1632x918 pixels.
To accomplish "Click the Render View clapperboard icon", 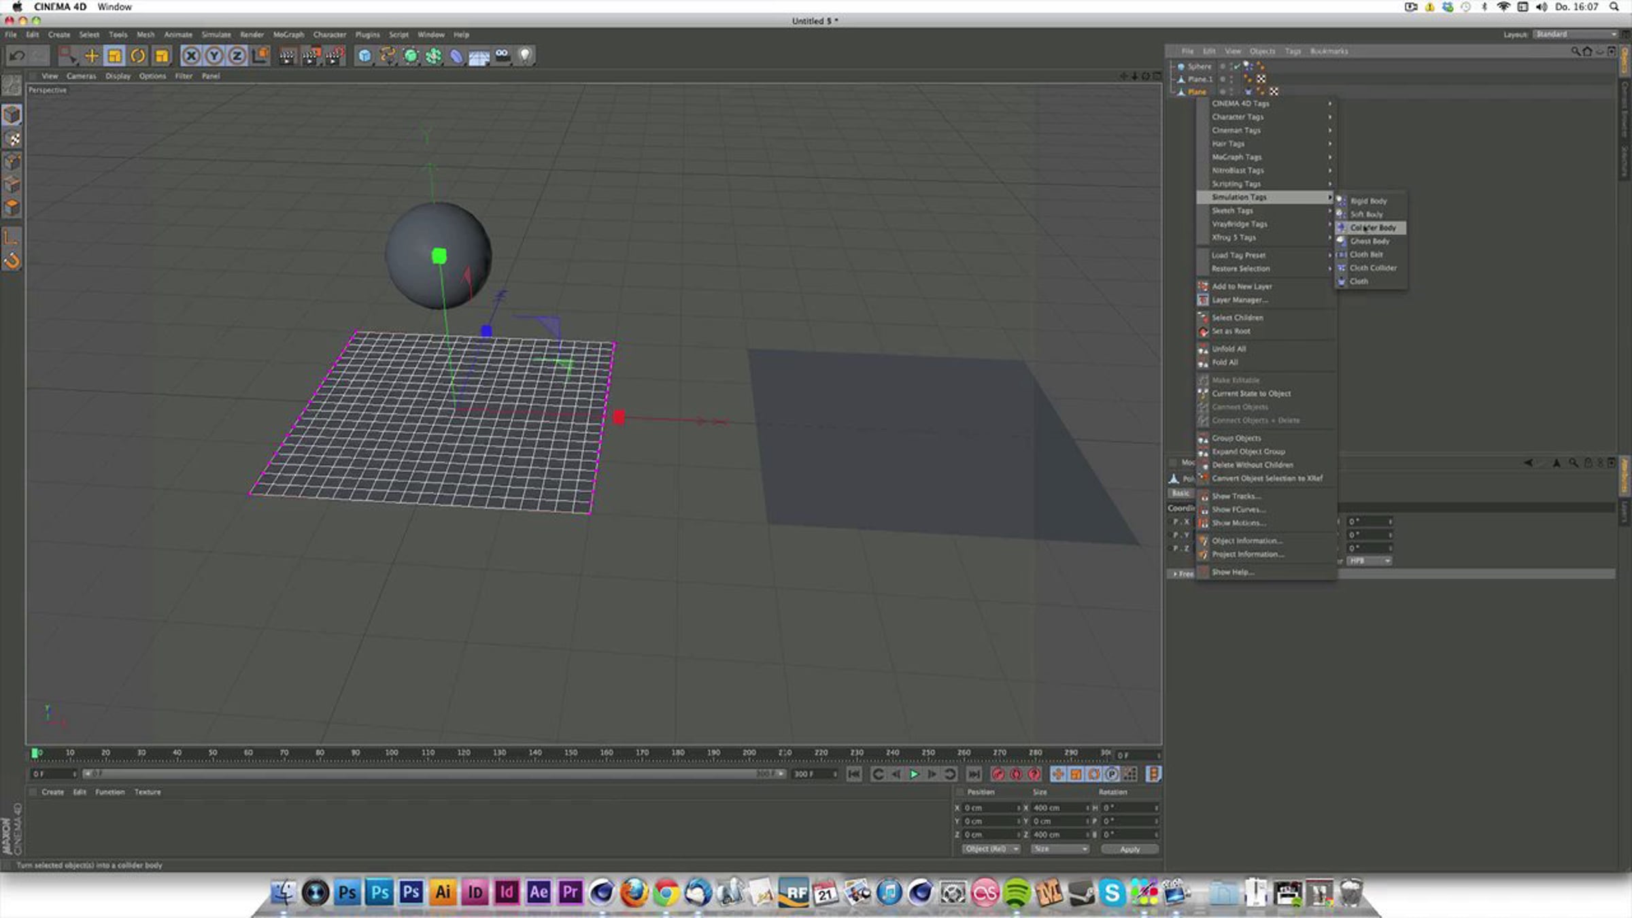I will (x=288, y=56).
